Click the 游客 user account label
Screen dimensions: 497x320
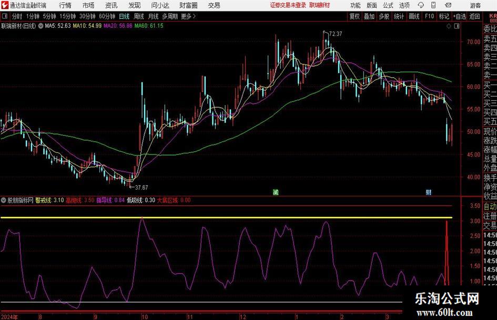tap(475, 5)
